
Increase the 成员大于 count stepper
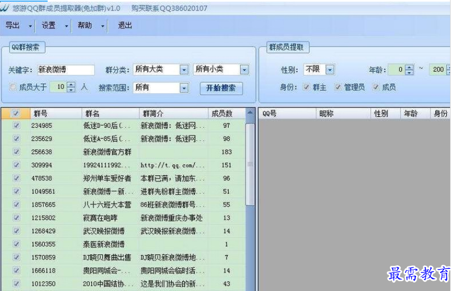[71, 85]
